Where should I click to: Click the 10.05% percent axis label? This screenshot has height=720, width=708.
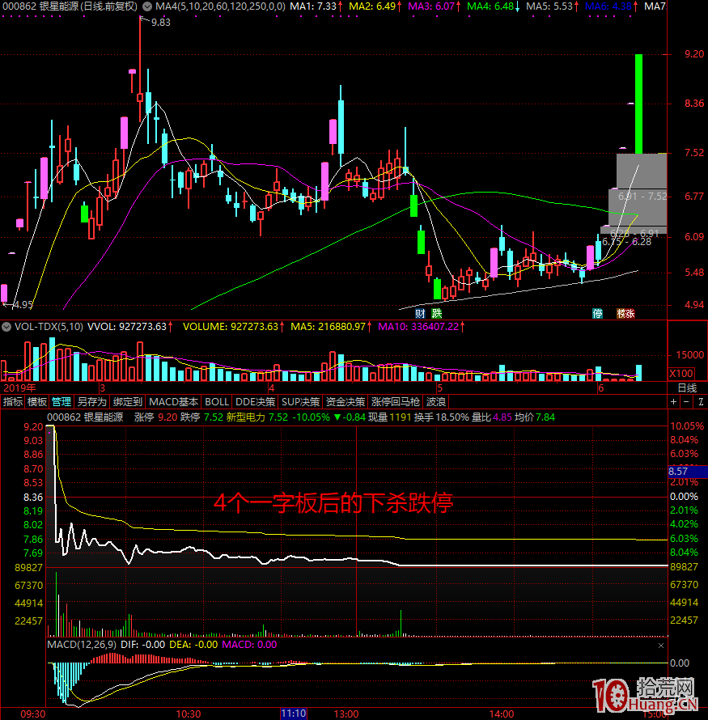(x=687, y=426)
